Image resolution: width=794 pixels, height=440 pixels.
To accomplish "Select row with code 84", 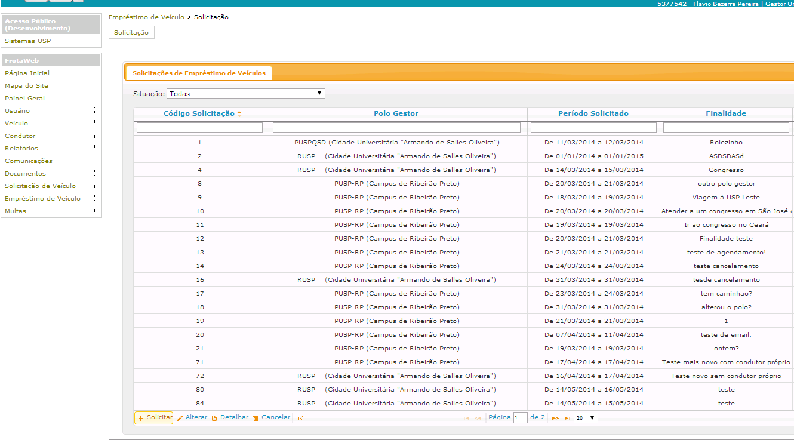I will coord(463,404).
